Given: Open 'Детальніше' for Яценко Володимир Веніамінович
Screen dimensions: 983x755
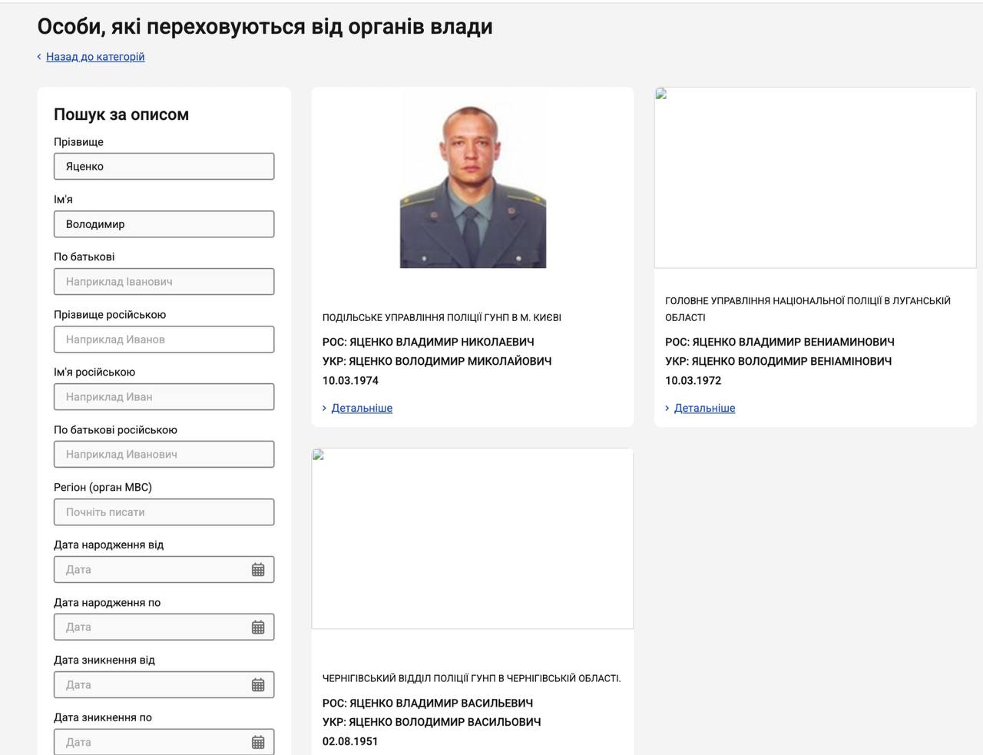Looking at the screenshot, I should [704, 408].
